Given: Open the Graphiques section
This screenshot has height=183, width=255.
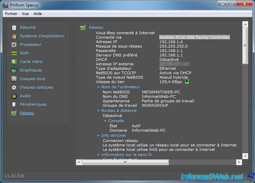Looking at the screenshot, I should click(31, 70).
